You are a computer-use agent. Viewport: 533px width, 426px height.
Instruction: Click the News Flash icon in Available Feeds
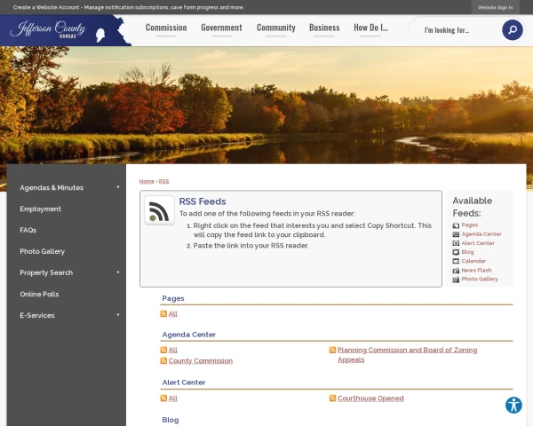pyautogui.click(x=456, y=271)
